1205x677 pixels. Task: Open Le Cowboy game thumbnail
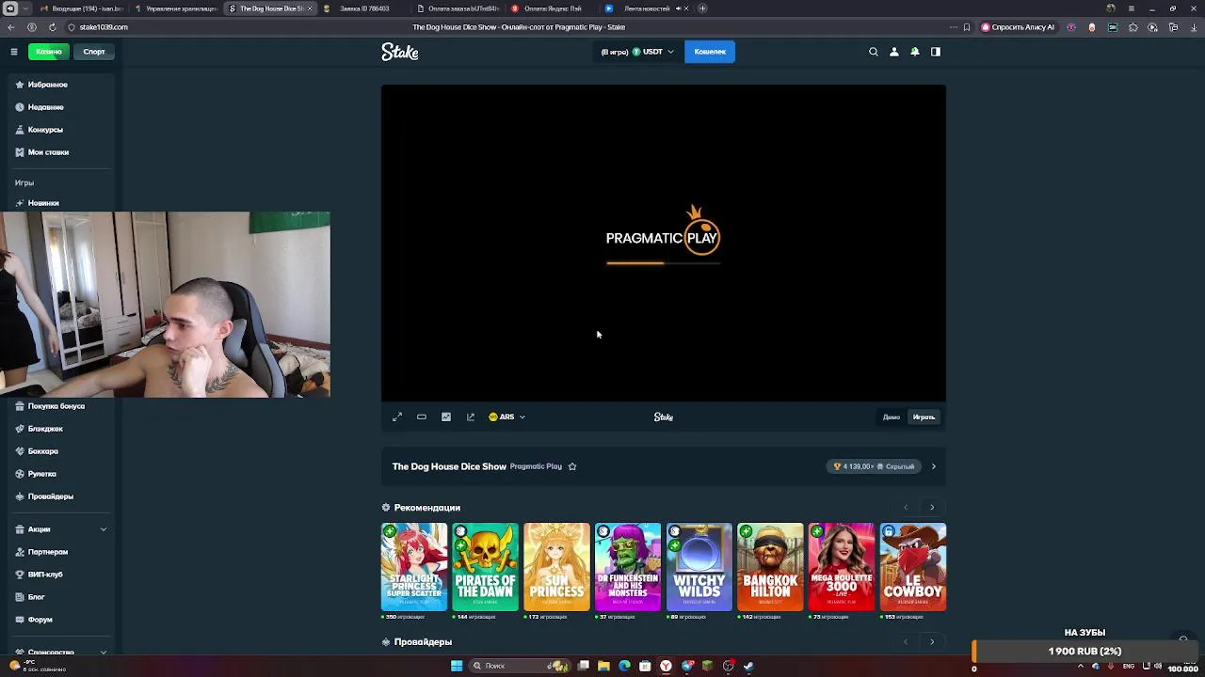pyautogui.click(x=913, y=567)
